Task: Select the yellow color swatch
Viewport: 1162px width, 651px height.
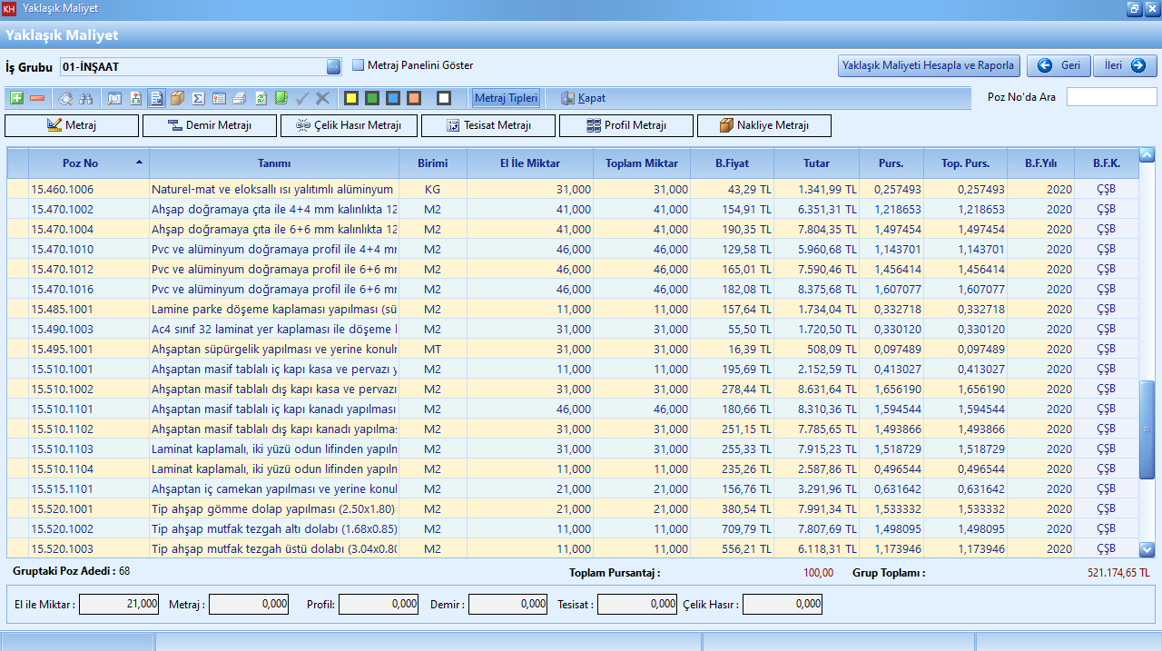Action: click(x=351, y=98)
